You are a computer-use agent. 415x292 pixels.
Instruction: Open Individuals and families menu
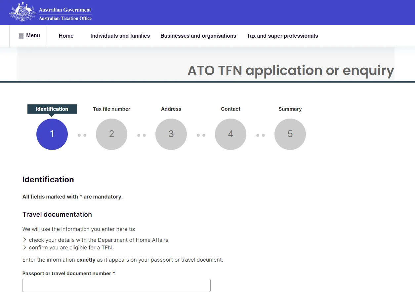pyautogui.click(x=120, y=36)
